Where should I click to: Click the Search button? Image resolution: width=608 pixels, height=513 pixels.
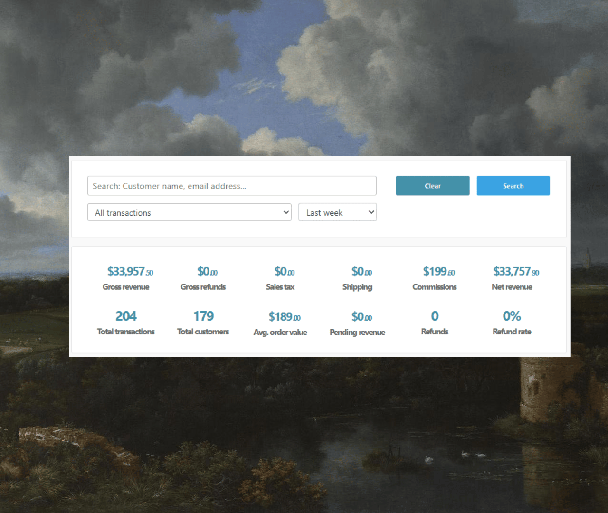513,186
